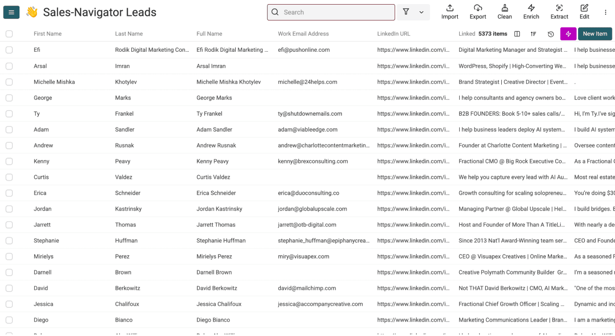
Task: Run the Clean tool
Action: [505, 12]
